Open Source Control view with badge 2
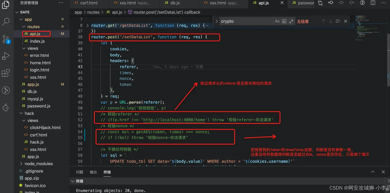390x193 pixels. pyautogui.click(x=6, y=39)
